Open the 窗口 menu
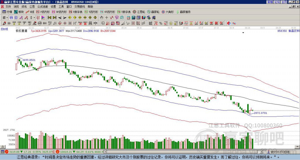 pyautogui.click(x=69, y=7)
